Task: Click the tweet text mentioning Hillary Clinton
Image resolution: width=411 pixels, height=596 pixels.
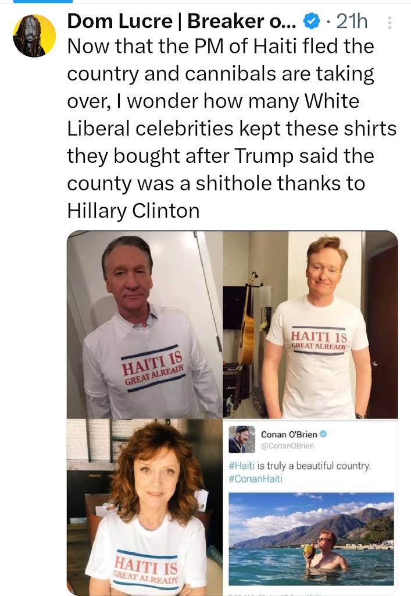Action: [232, 129]
